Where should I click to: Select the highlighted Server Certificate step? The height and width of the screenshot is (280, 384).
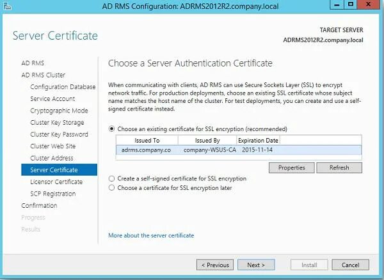(x=60, y=169)
